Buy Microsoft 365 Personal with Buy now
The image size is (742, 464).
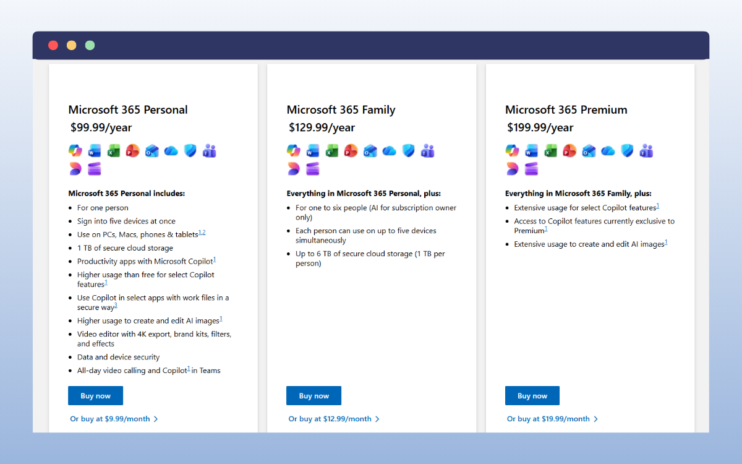point(95,396)
